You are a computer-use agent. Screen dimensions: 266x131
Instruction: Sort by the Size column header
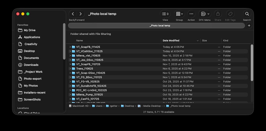point(204,40)
